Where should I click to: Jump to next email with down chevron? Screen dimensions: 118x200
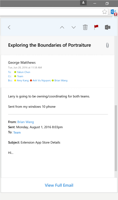tap(74, 27)
